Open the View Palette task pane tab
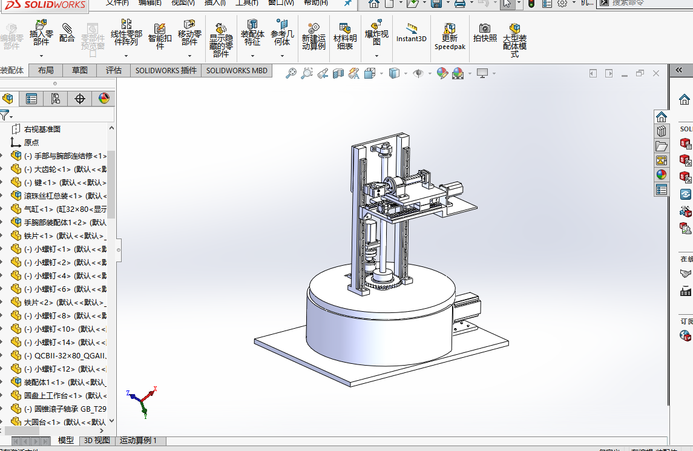This screenshot has height=451, width=693. 661,160
